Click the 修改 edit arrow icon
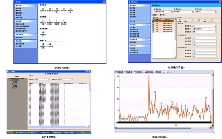The image size is (222, 139). coord(186,21)
